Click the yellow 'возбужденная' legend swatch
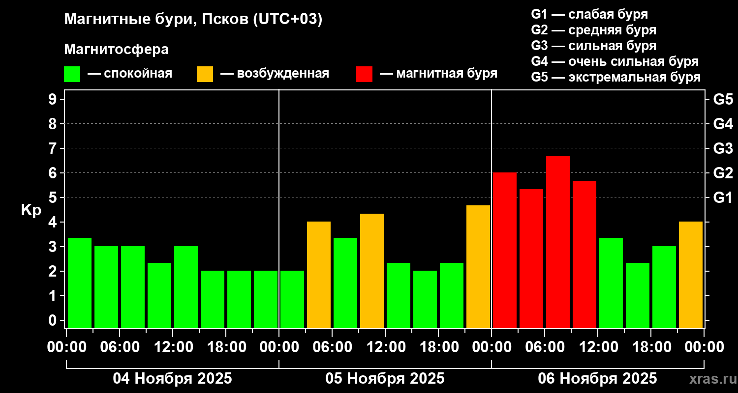 [205, 74]
